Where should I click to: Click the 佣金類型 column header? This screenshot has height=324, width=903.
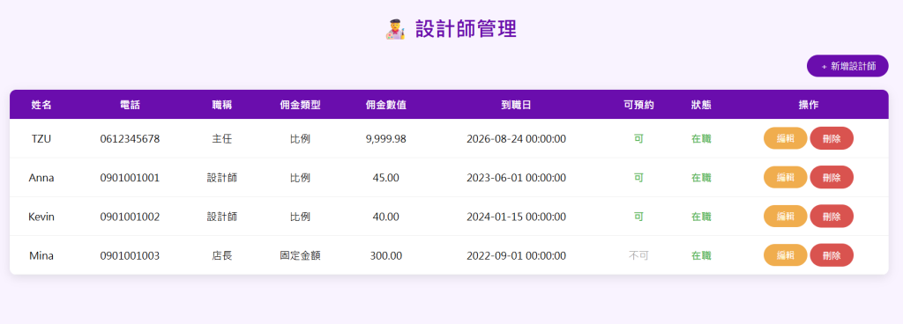300,105
